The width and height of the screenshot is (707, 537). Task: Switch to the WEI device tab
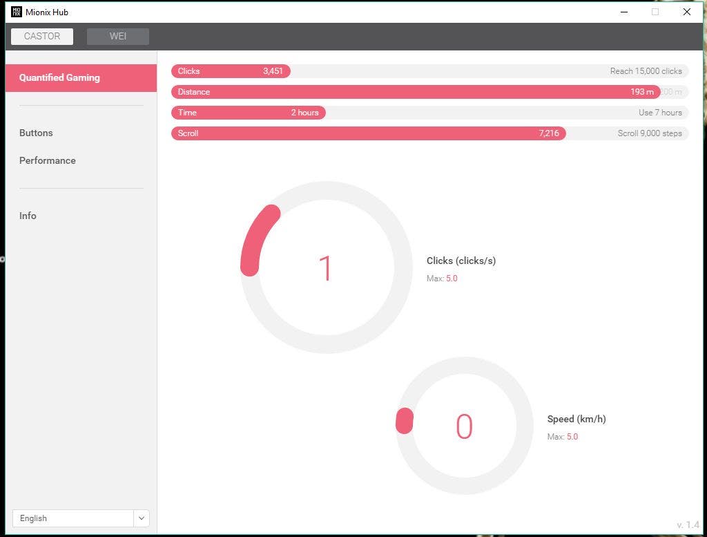[118, 37]
